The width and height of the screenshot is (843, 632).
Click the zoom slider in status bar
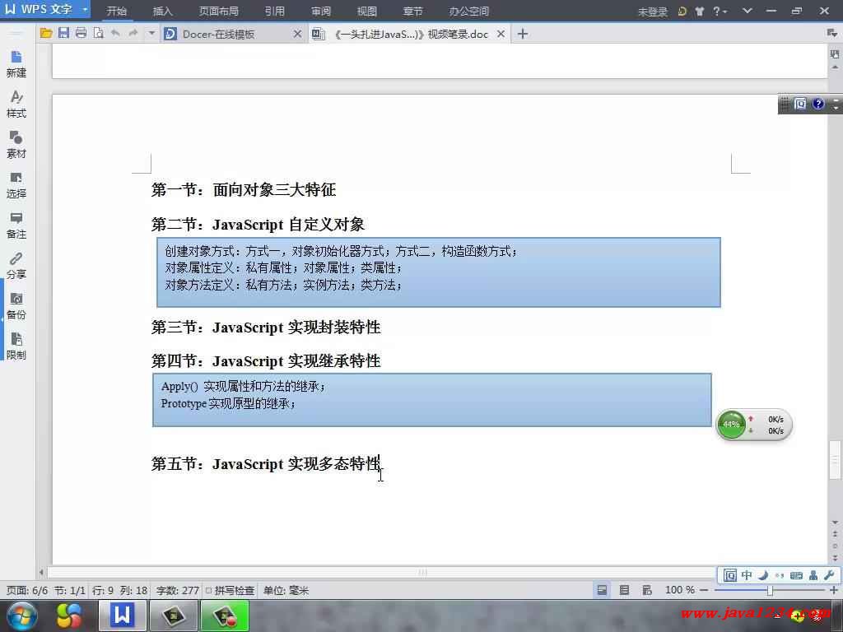[770, 590]
